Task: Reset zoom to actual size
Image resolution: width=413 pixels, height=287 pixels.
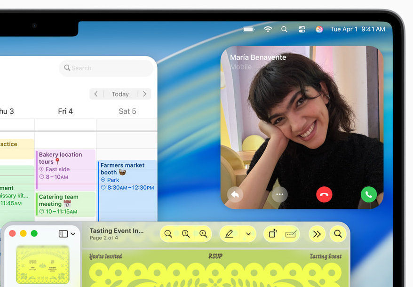Action: point(186,234)
